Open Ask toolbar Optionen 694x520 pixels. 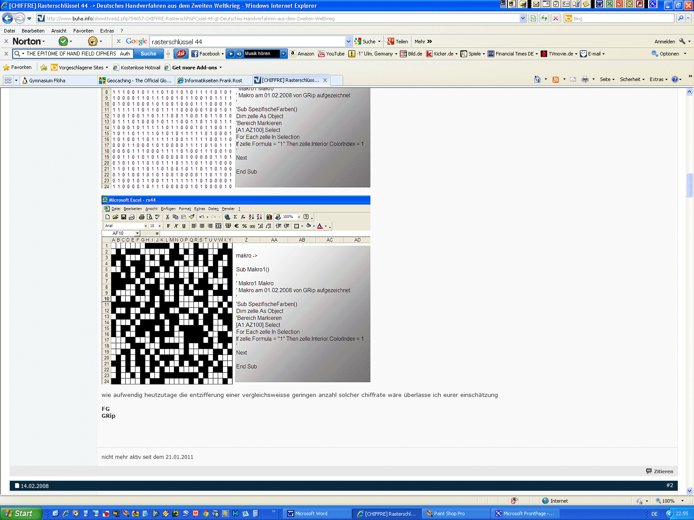[x=668, y=54]
